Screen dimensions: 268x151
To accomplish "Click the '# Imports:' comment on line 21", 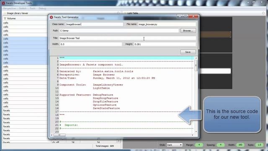I will (69, 125).
